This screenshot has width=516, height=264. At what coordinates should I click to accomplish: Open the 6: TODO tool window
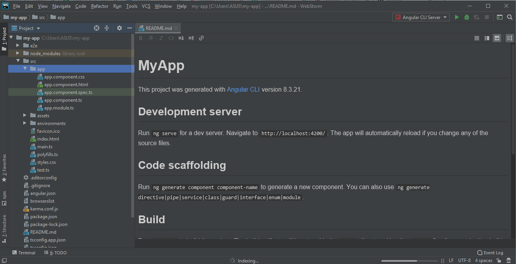[x=55, y=253]
